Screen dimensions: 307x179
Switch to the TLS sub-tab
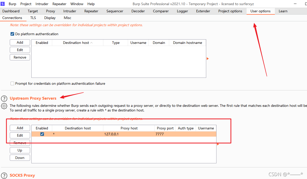pyautogui.click(x=33, y=18)
